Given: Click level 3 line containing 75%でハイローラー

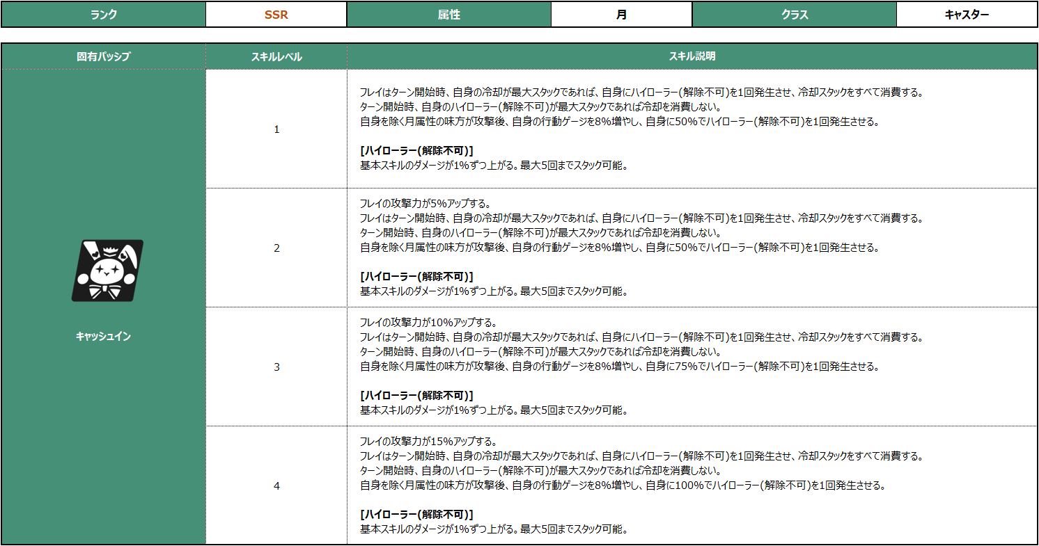Looking at the screenshot, I should 619,367.
